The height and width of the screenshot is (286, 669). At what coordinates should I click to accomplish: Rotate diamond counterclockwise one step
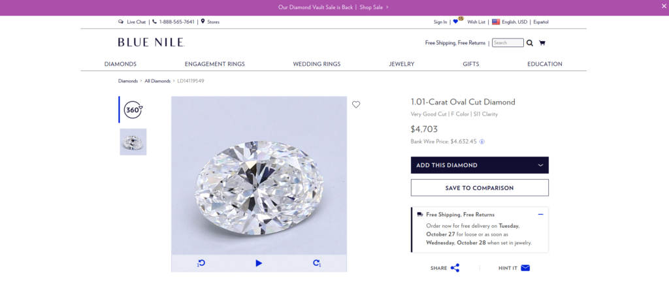coord(201,263)
